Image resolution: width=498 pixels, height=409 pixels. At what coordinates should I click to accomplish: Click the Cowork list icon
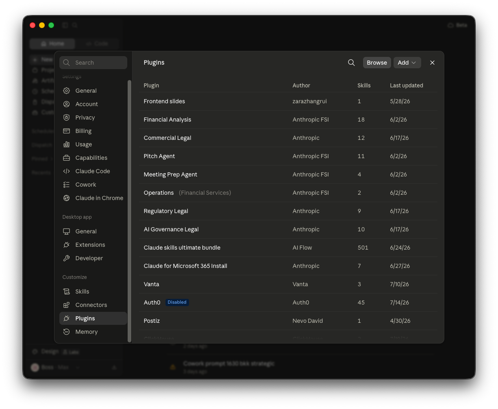(67, 185)
